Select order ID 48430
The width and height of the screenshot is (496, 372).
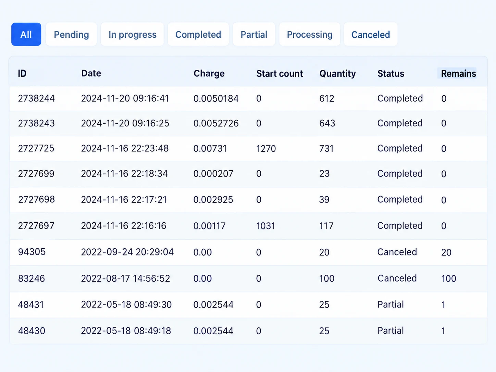(x=32, y=331)
